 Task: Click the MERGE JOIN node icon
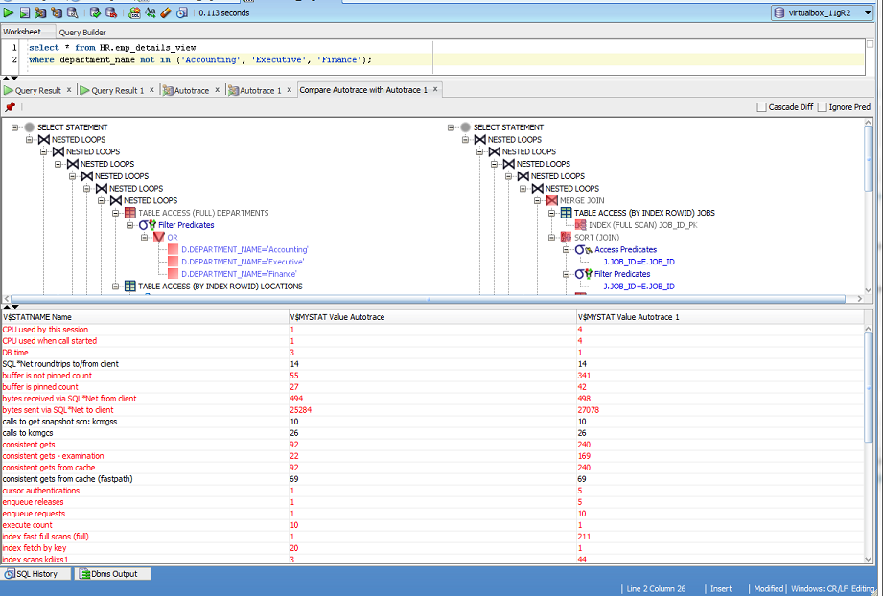point(552,200)
